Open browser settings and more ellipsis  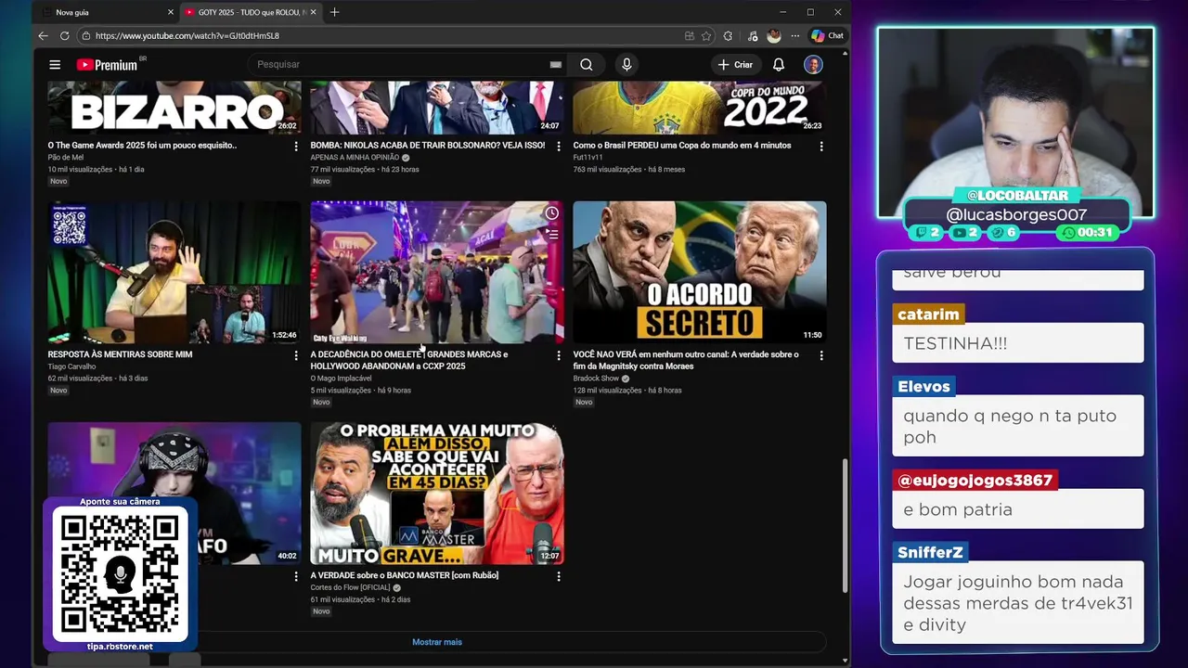click(x=794, y=35)
